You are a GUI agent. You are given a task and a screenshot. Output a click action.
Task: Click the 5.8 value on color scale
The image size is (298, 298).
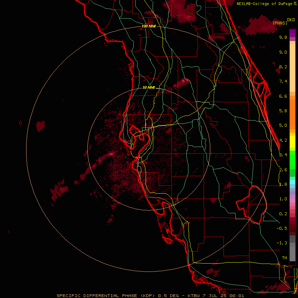coord(283,111)
